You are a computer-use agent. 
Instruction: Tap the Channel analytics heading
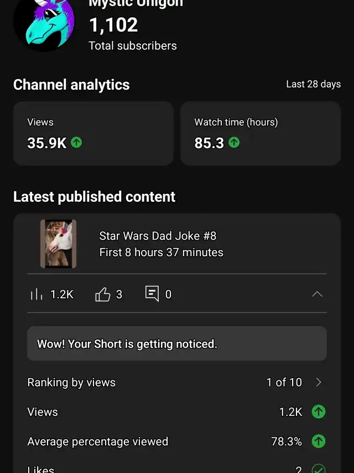[71, 85]
